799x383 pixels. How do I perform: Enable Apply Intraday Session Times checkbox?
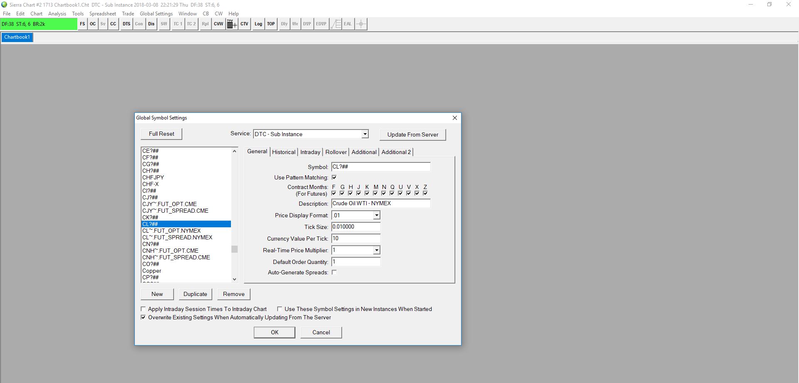click(x=143, y=309)
